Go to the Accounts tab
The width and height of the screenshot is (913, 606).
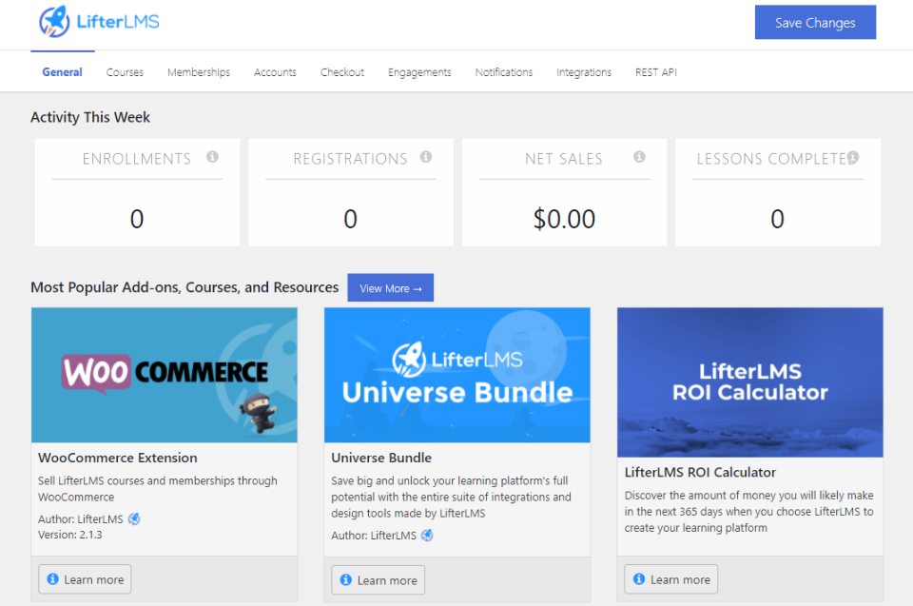275,72
